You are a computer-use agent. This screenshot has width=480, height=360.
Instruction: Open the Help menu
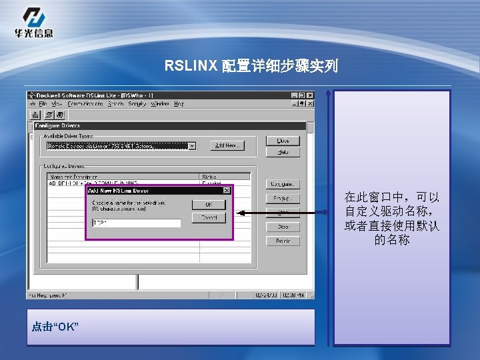pos(179,104)
